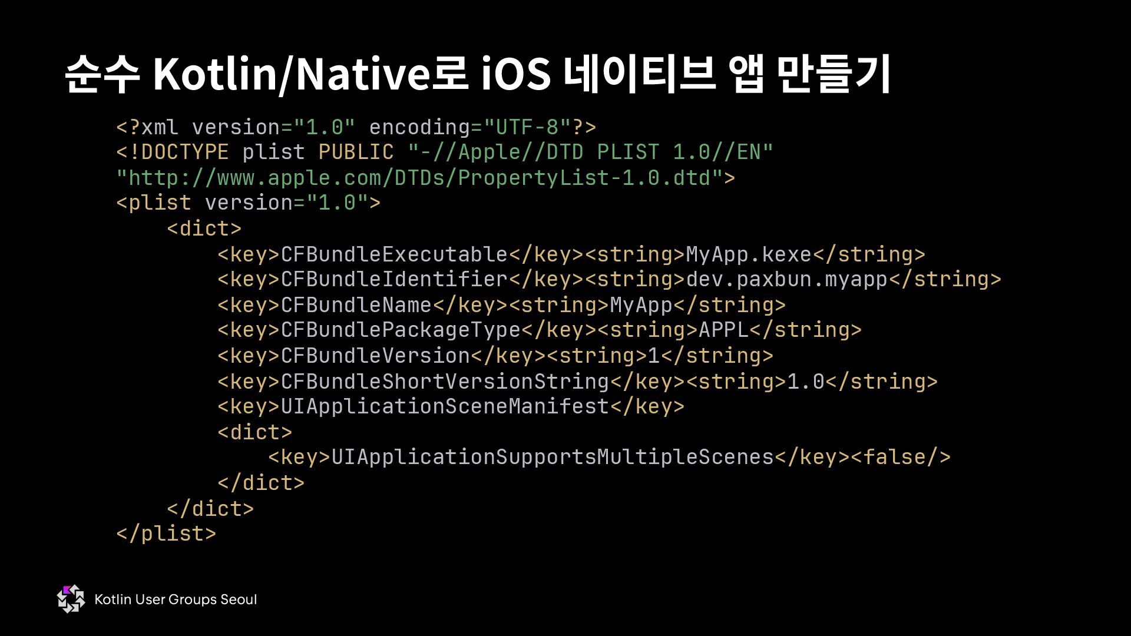Screen dimensions: 1131x636
Task: Click the CFBundleIdentifier key
Action: (x=393, y=279)
